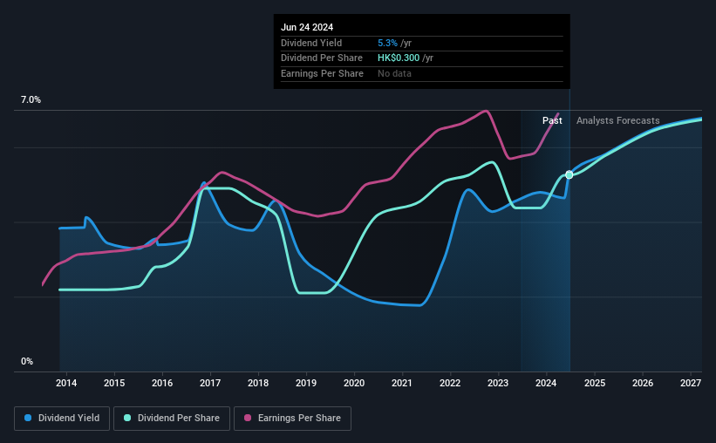Click the 'Jun 24 2024' tooltip date
This screenshot has height=443, width=716.
tap(307, 27)
